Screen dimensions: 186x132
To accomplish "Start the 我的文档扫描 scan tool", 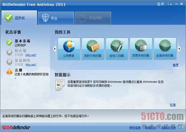I will (93, 49).
